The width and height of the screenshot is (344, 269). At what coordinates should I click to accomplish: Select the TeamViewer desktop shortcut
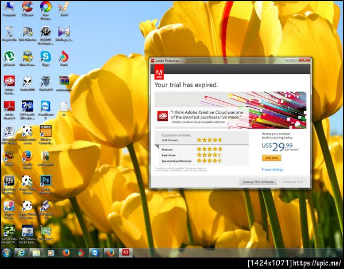point(46,110)
